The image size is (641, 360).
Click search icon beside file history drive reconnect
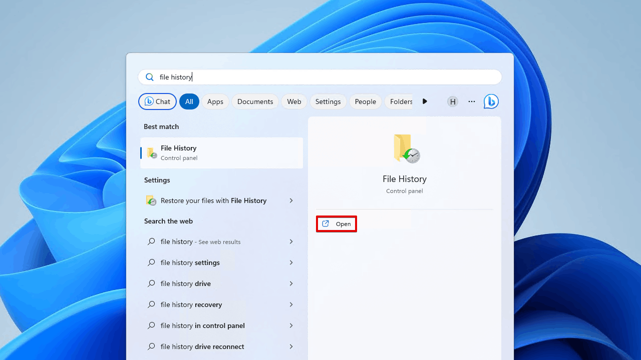click(151, 346)
